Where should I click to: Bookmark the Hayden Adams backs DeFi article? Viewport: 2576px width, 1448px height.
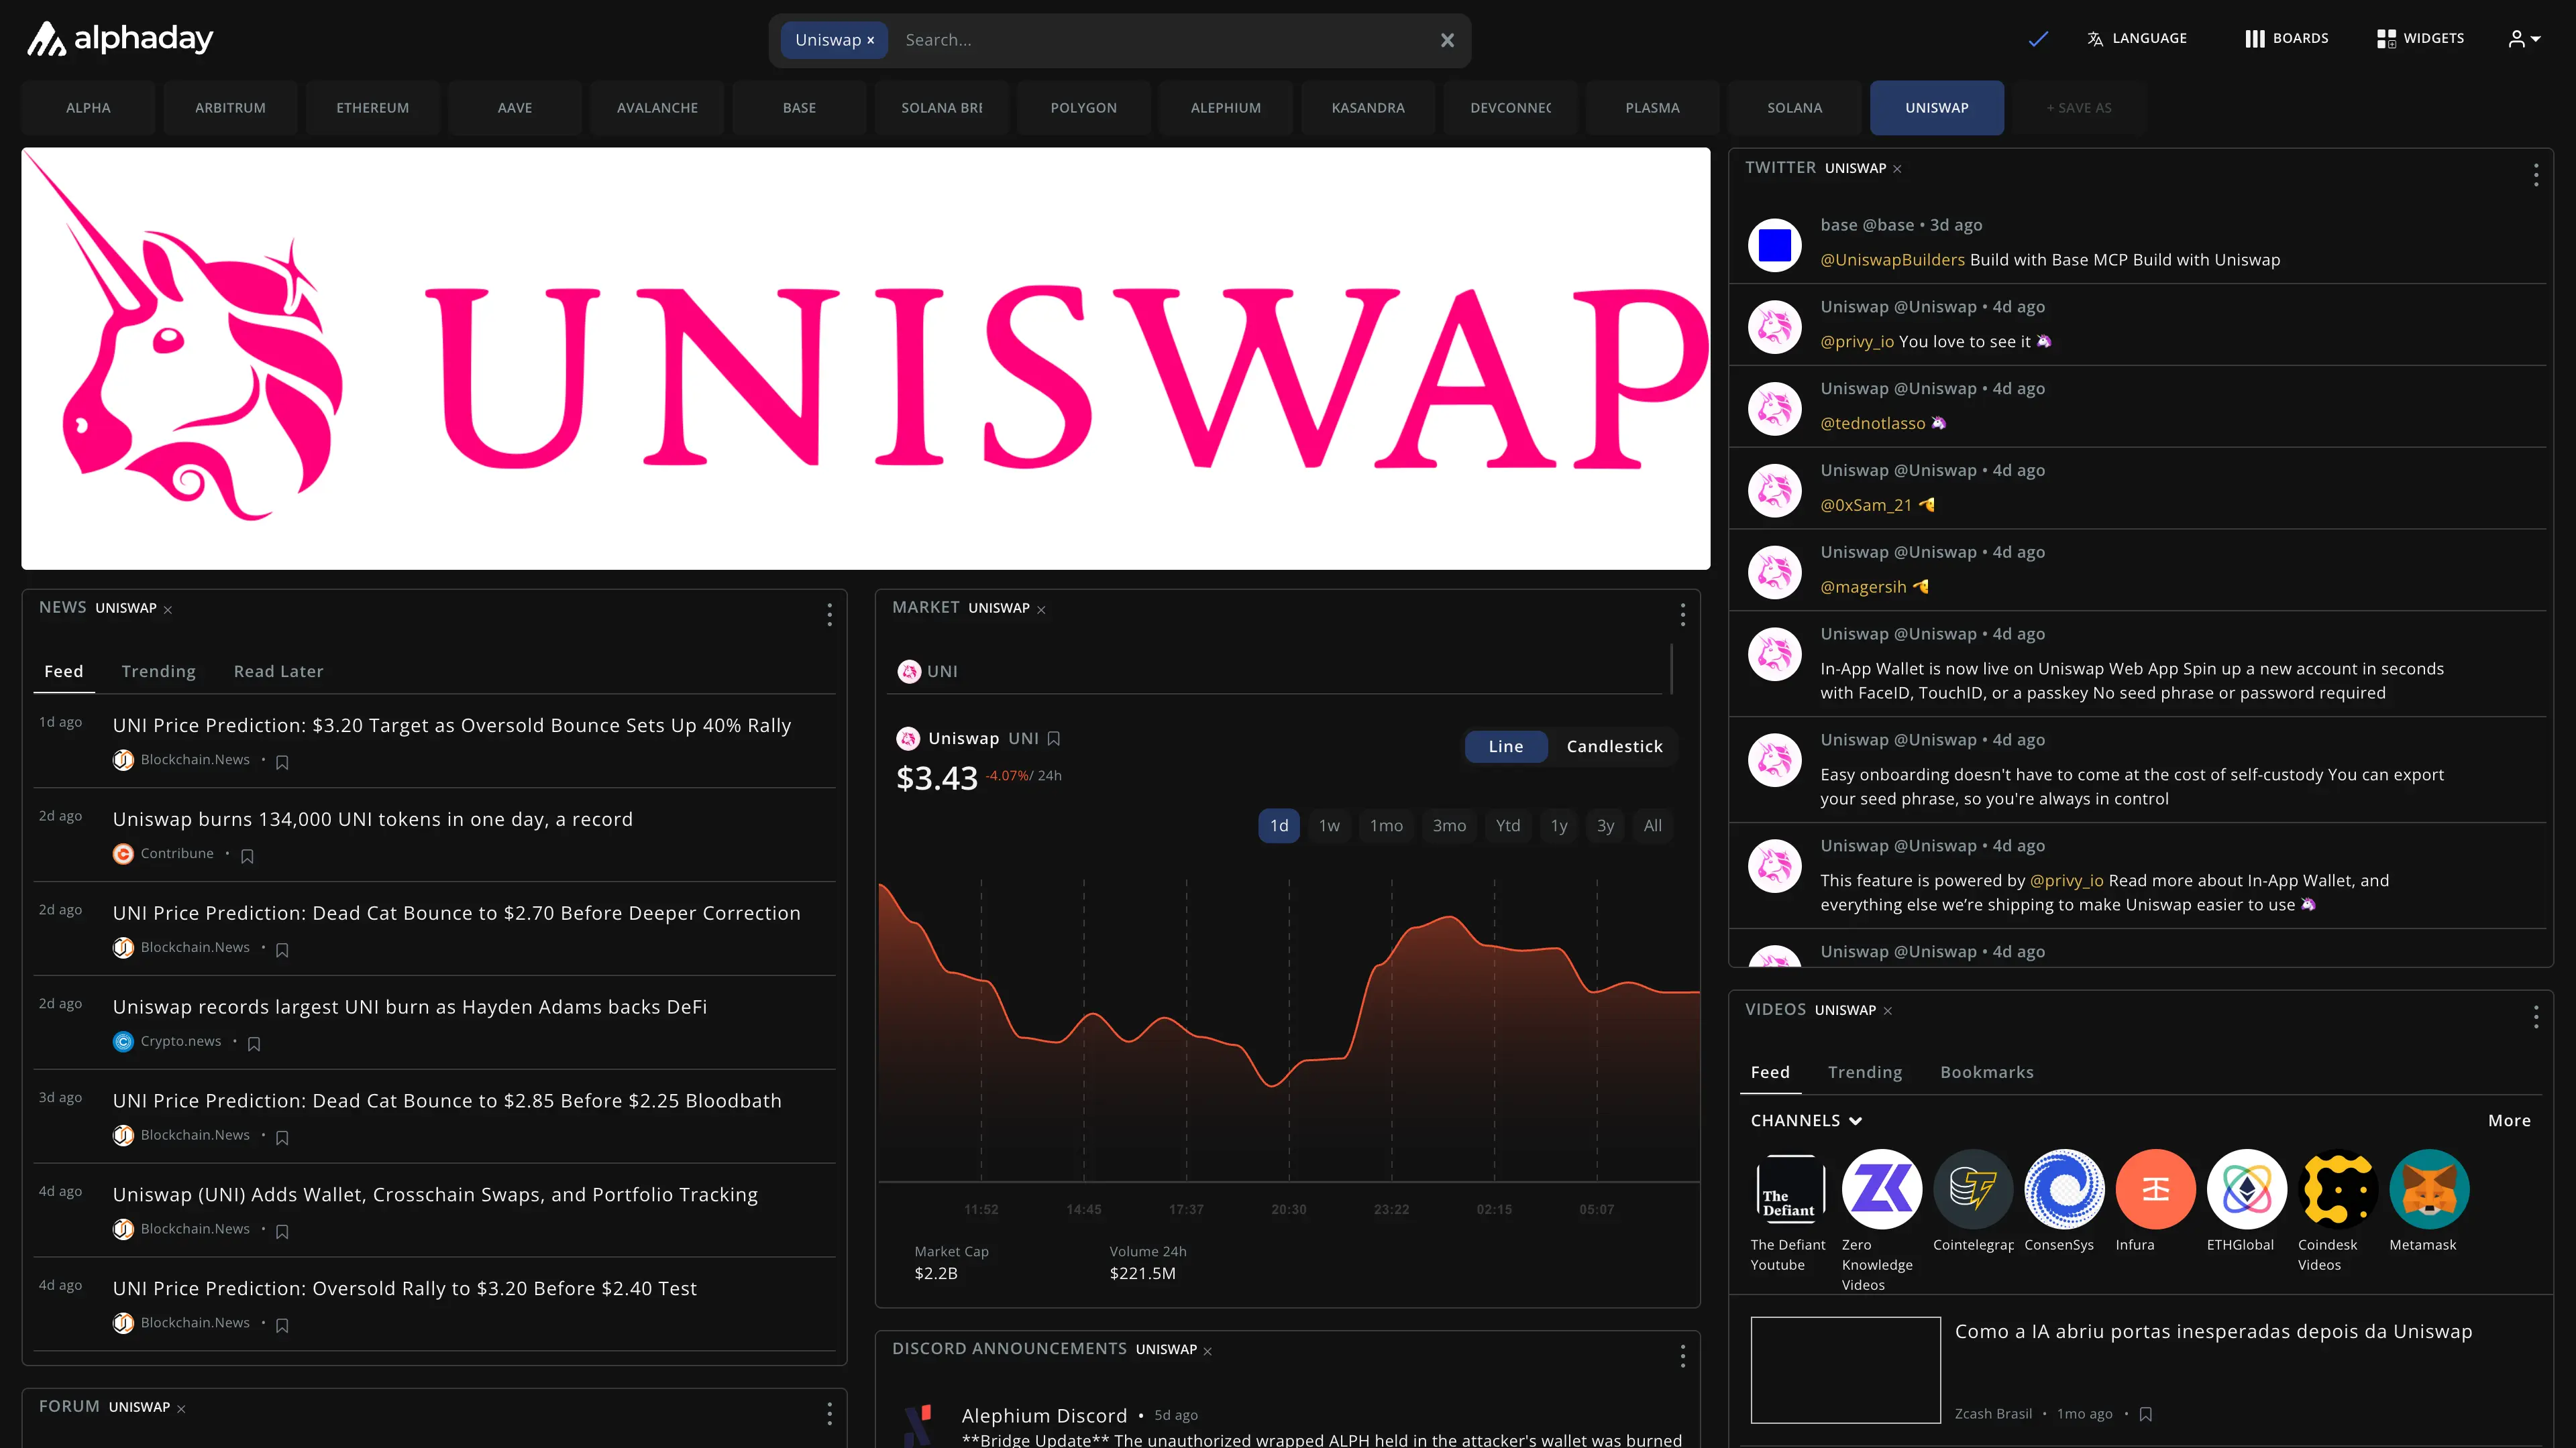tap(254, 1043)
